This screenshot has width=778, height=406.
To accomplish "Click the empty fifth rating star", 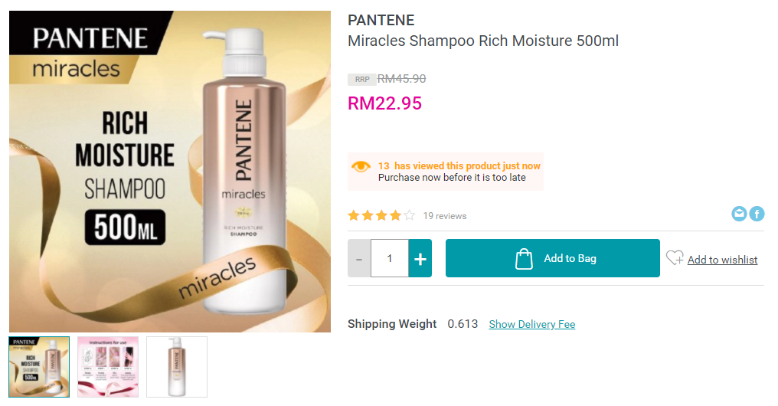I will (x=410, y=215).
